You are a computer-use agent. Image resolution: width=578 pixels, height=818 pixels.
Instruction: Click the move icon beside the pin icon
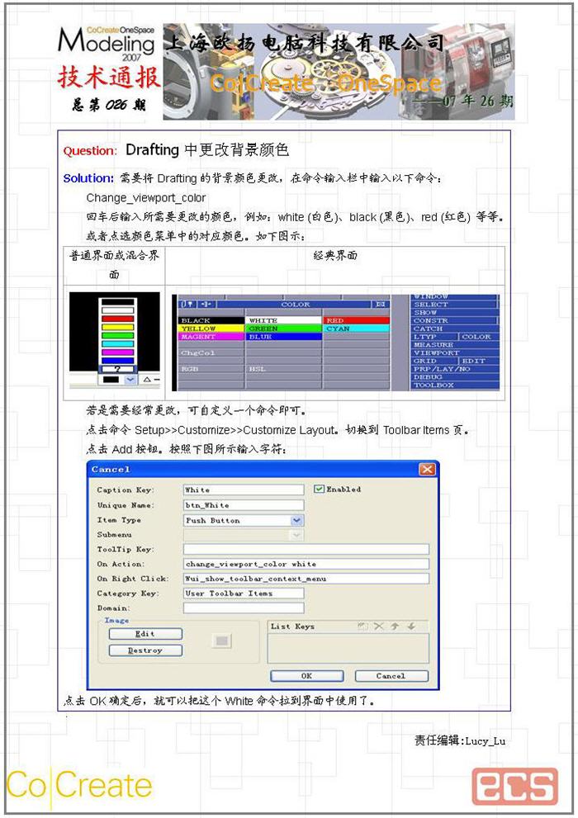[206, 304]
